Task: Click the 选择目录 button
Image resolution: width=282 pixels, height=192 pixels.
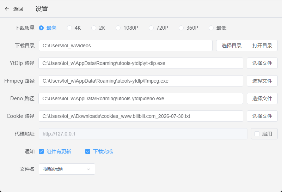Action: coord(232,46)
